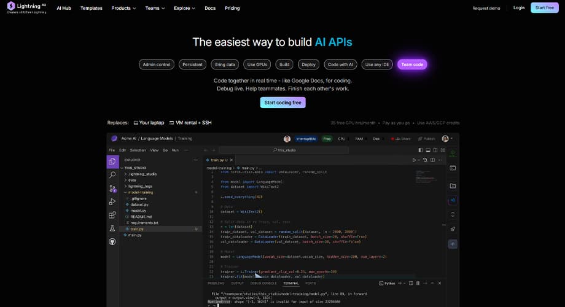Screen dimensions: 565x307
Task: Click the studio logo icon beside Acme AI
Action: click(114, 138)
